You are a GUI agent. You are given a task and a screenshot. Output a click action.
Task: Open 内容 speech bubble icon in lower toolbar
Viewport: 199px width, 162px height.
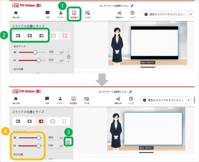pyautogui.click(x=47, y=100)
